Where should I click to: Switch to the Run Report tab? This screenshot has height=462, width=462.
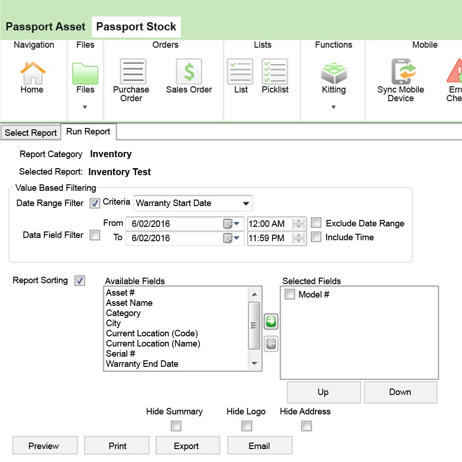88,131
